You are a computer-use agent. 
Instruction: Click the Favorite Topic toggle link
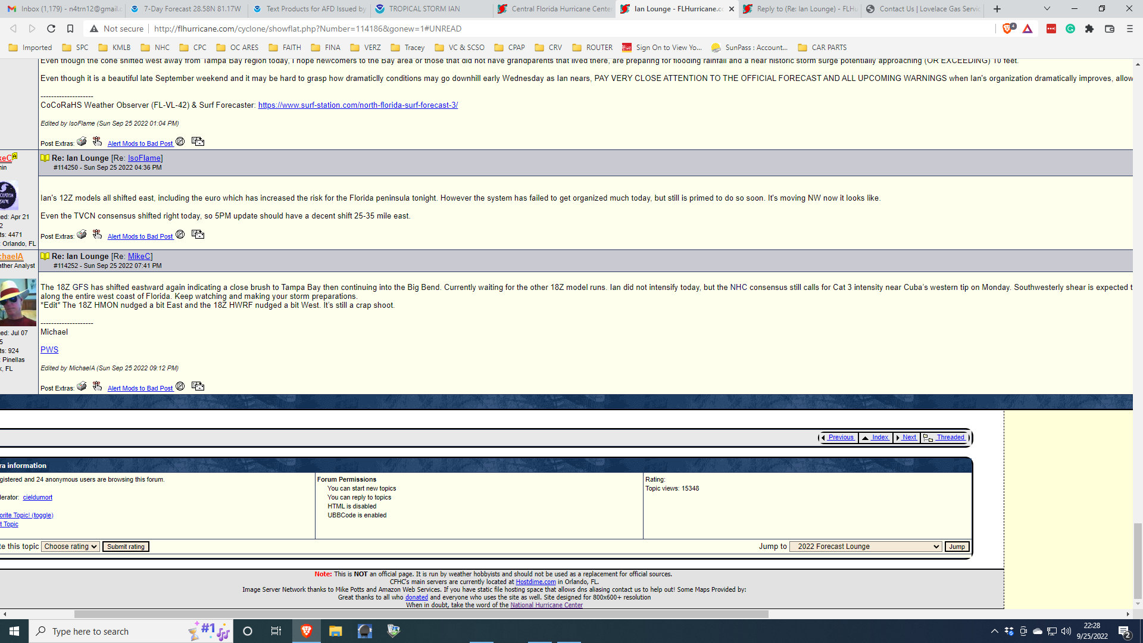click(x=26, y=516)
